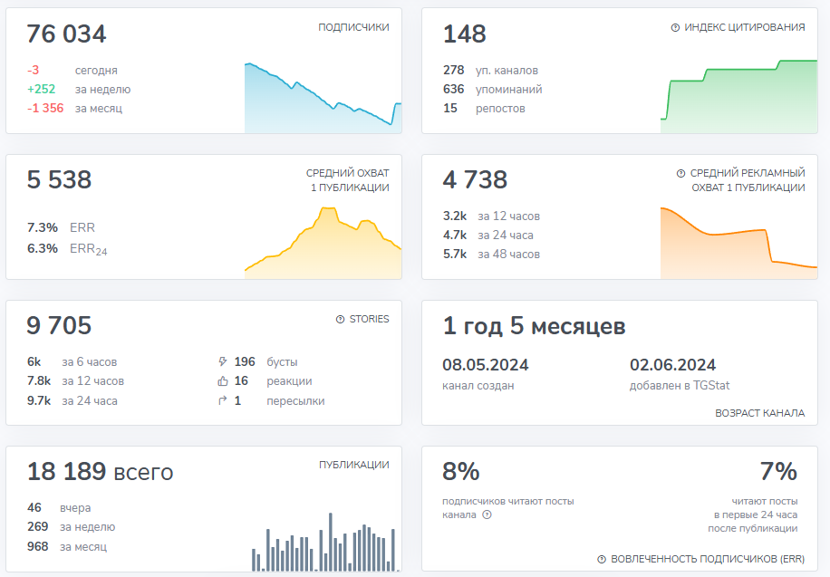The image size is (830, 577).
Task: Click the 16 реакции count
Action: pos(241,381)
